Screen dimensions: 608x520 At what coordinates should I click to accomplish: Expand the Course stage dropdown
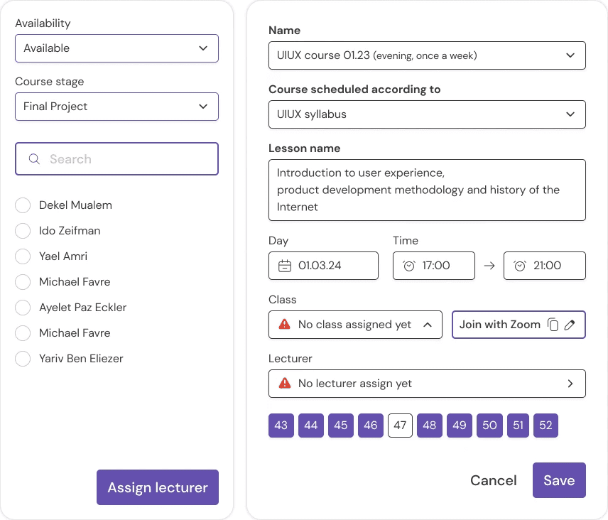click(x=116, y=107)
